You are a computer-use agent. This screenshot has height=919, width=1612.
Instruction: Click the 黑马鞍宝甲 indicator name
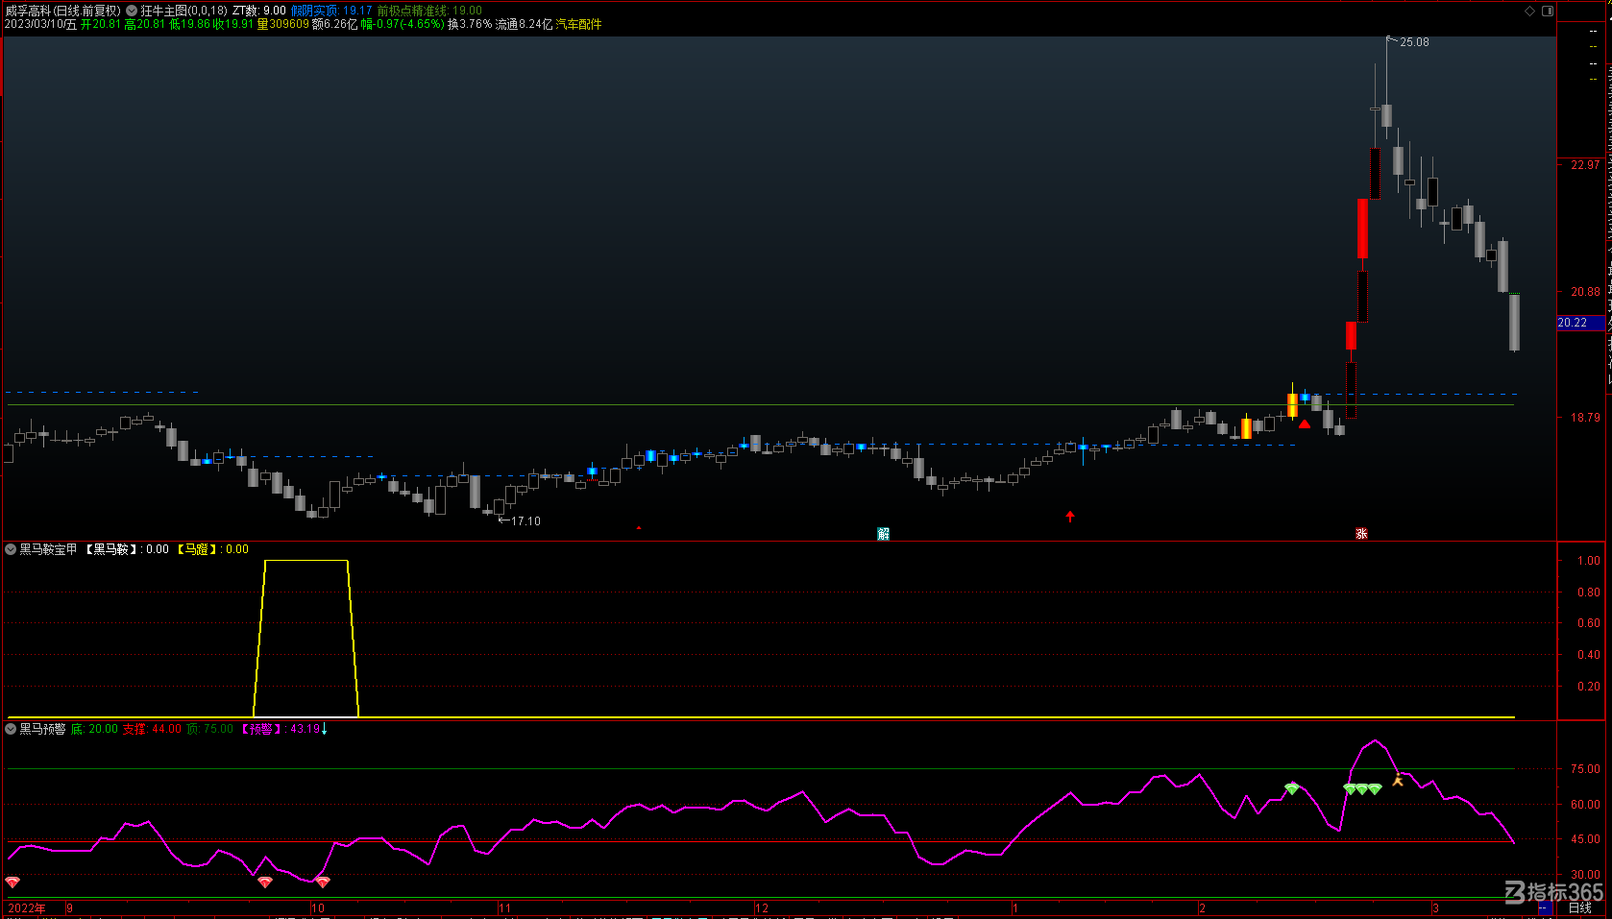tap(48, 549)
